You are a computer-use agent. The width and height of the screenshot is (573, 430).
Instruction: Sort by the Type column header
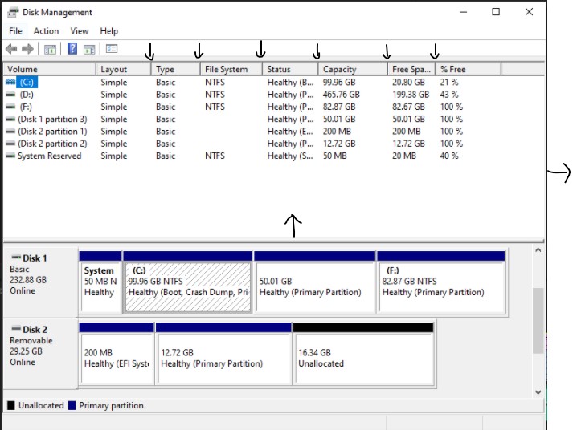tap(176, 69)
